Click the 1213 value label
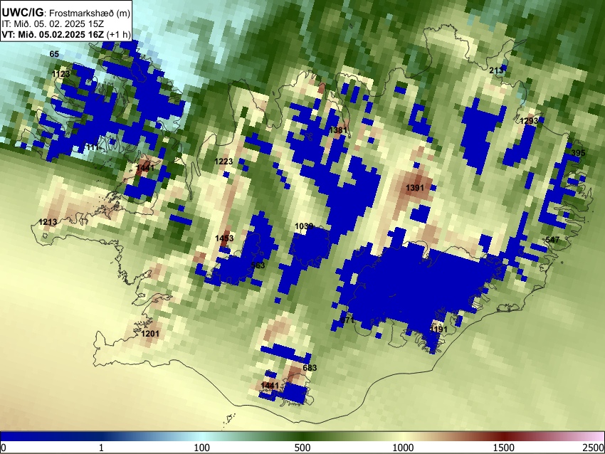This screenshot has width=605, height=454. coord(48,222)
